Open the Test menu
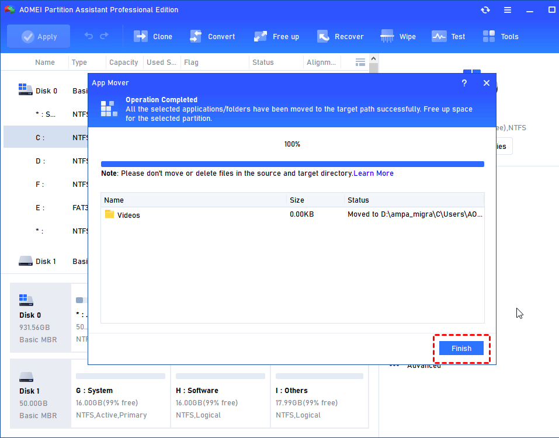Image resolution: width=559 pixels, height=438 pixels. pyautogui.click(x=448, y=36)
